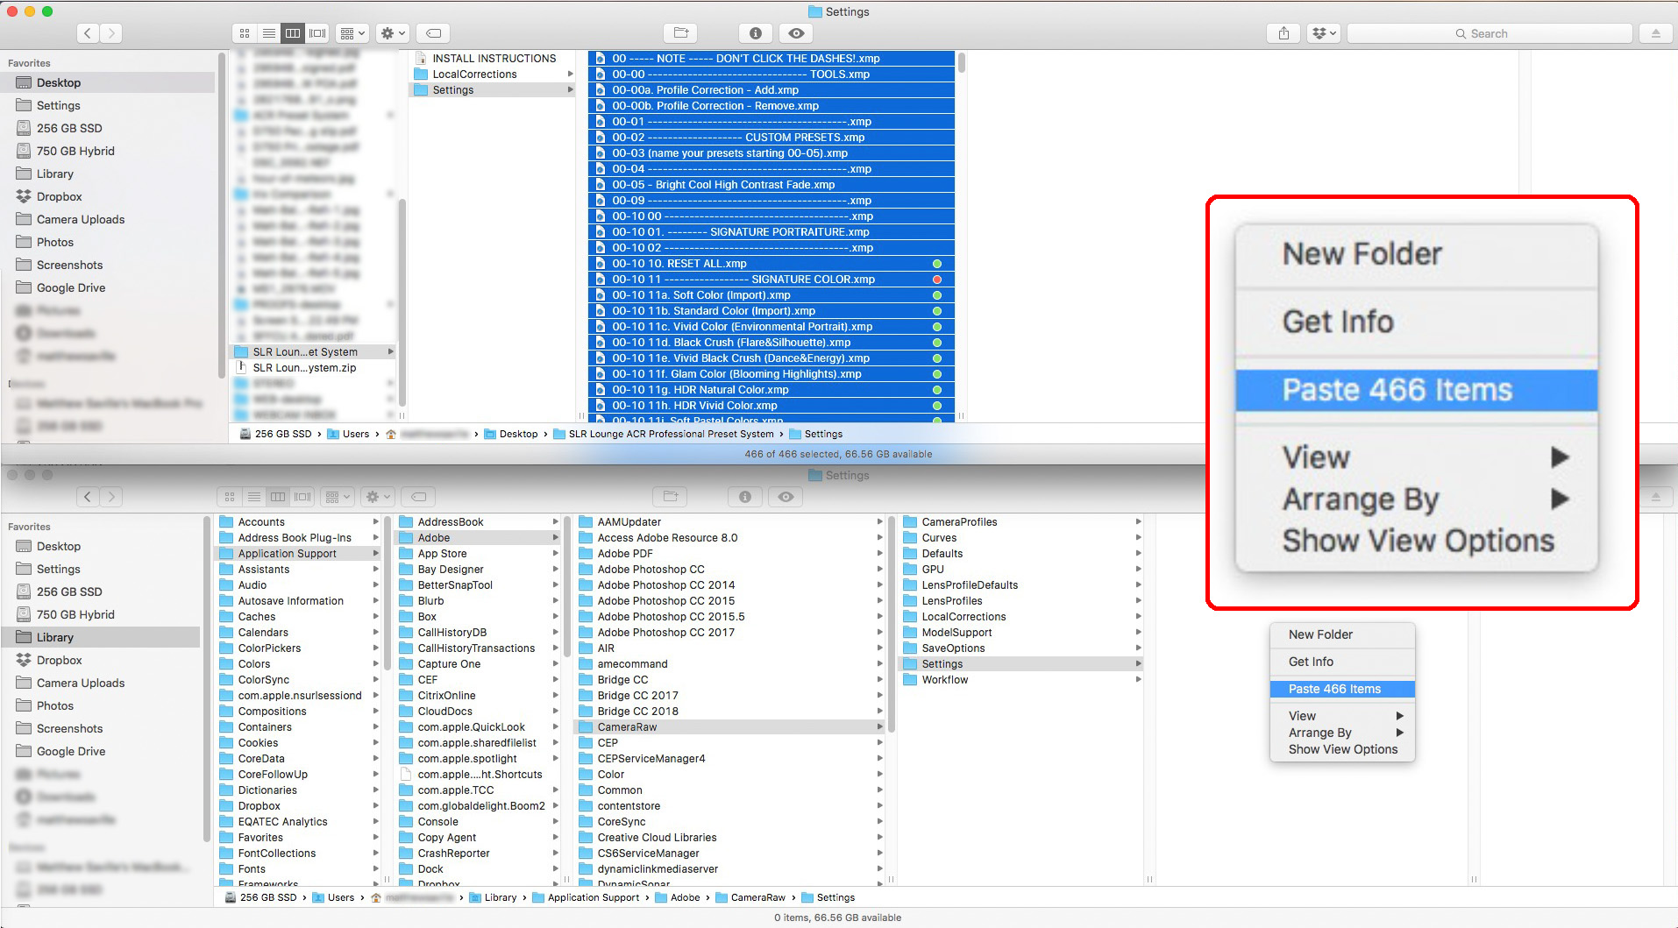
Task: Open Share button in top Finder toolbar
Action: [x=1283, y=33]
